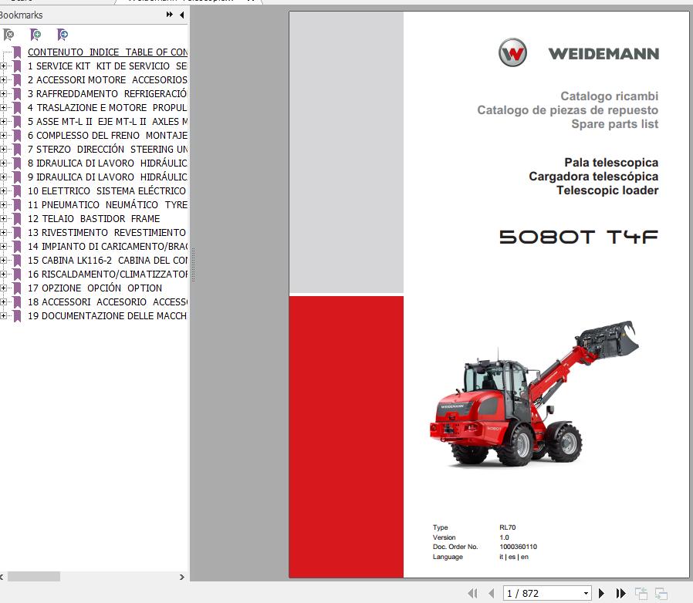Select the 2 ACCESSORI MOTORE bookmark
The height and width of the screenshot is (603, 693).
(x=107, y=80)
